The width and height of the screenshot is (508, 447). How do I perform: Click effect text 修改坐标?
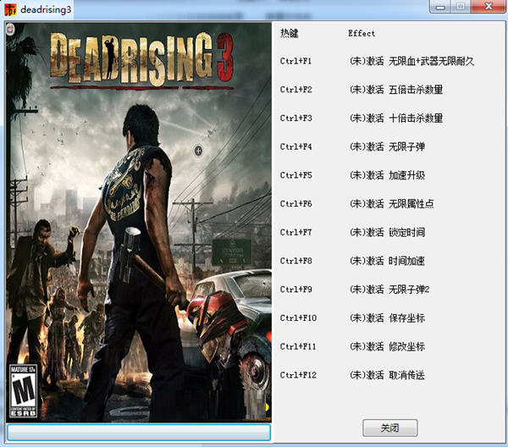[x=406, y=346]
